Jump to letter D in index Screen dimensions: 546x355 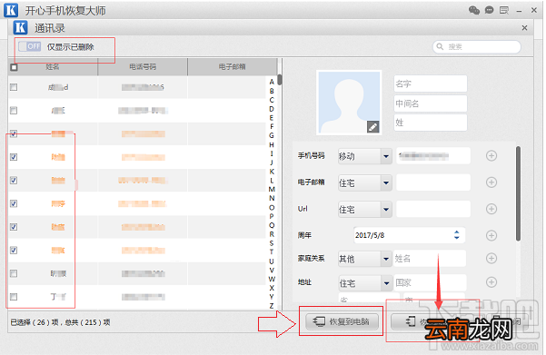pos(272,109)
